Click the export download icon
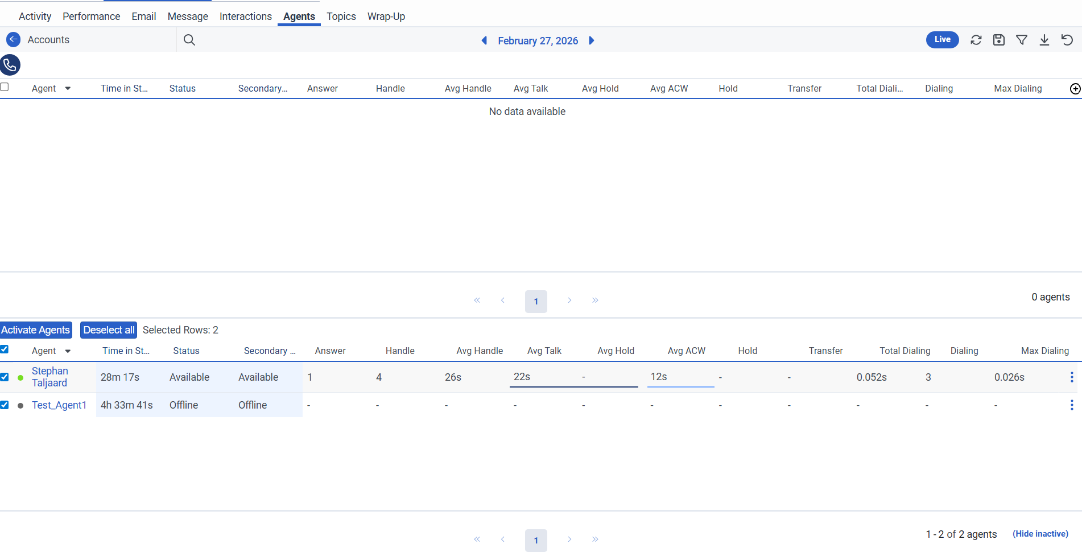This screenshot has width=1082, height=552. [1044, 40]
